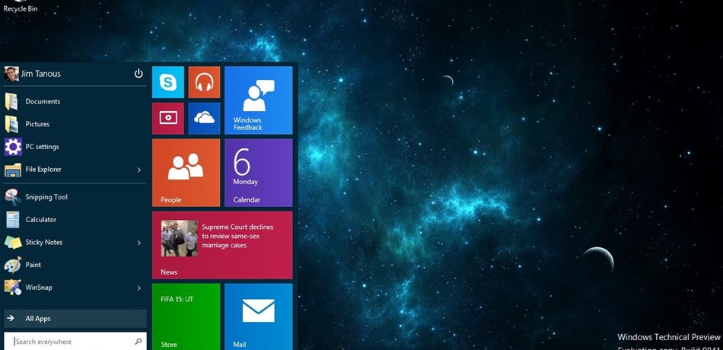Select the Calculator entry text
Image resolution: width=723 pixels, height=350 pixels.
(41, 219)
